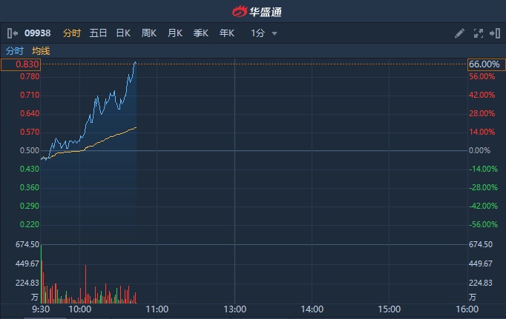Click the 0.830 current price label
This screenshot has height=319, width=506.
tap(20, 64)
